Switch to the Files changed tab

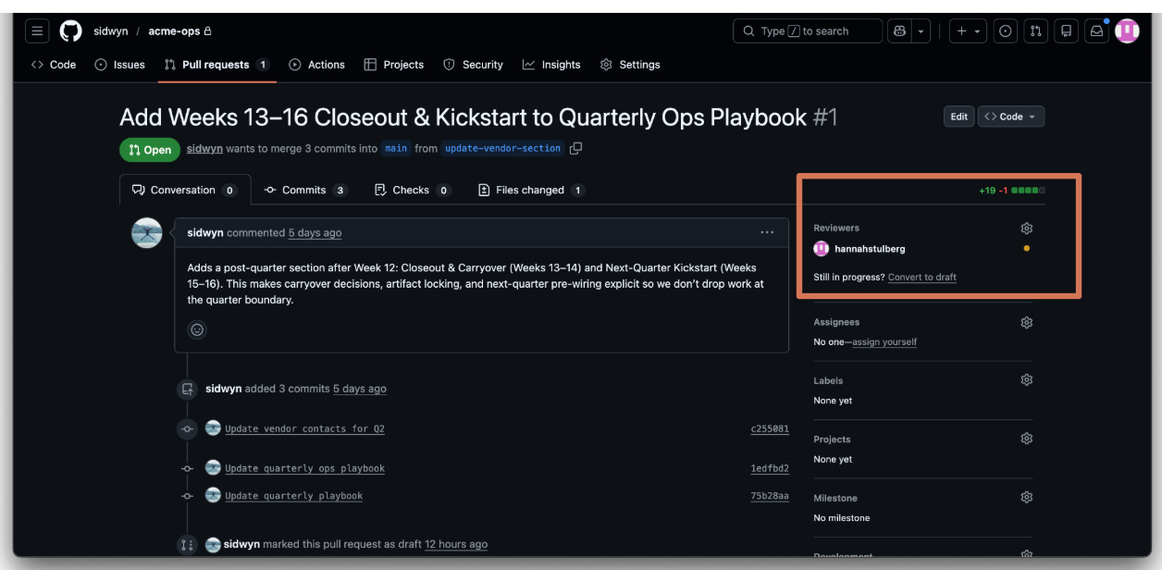pyautogui.click(x=531, y=190)
